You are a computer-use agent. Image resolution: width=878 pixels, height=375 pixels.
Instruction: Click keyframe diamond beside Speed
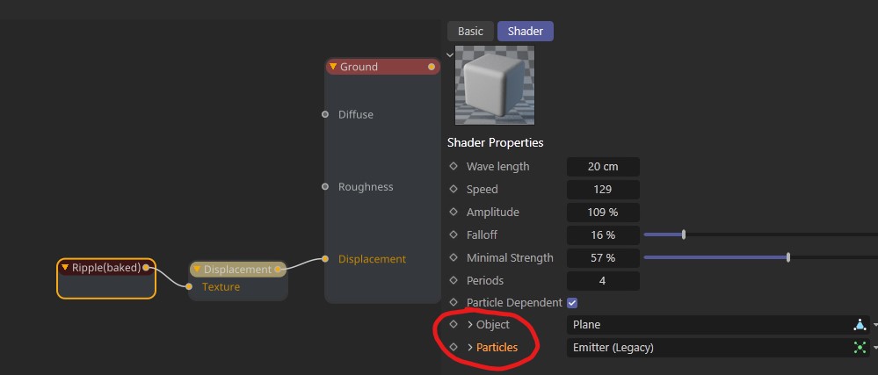pos(454,189)
